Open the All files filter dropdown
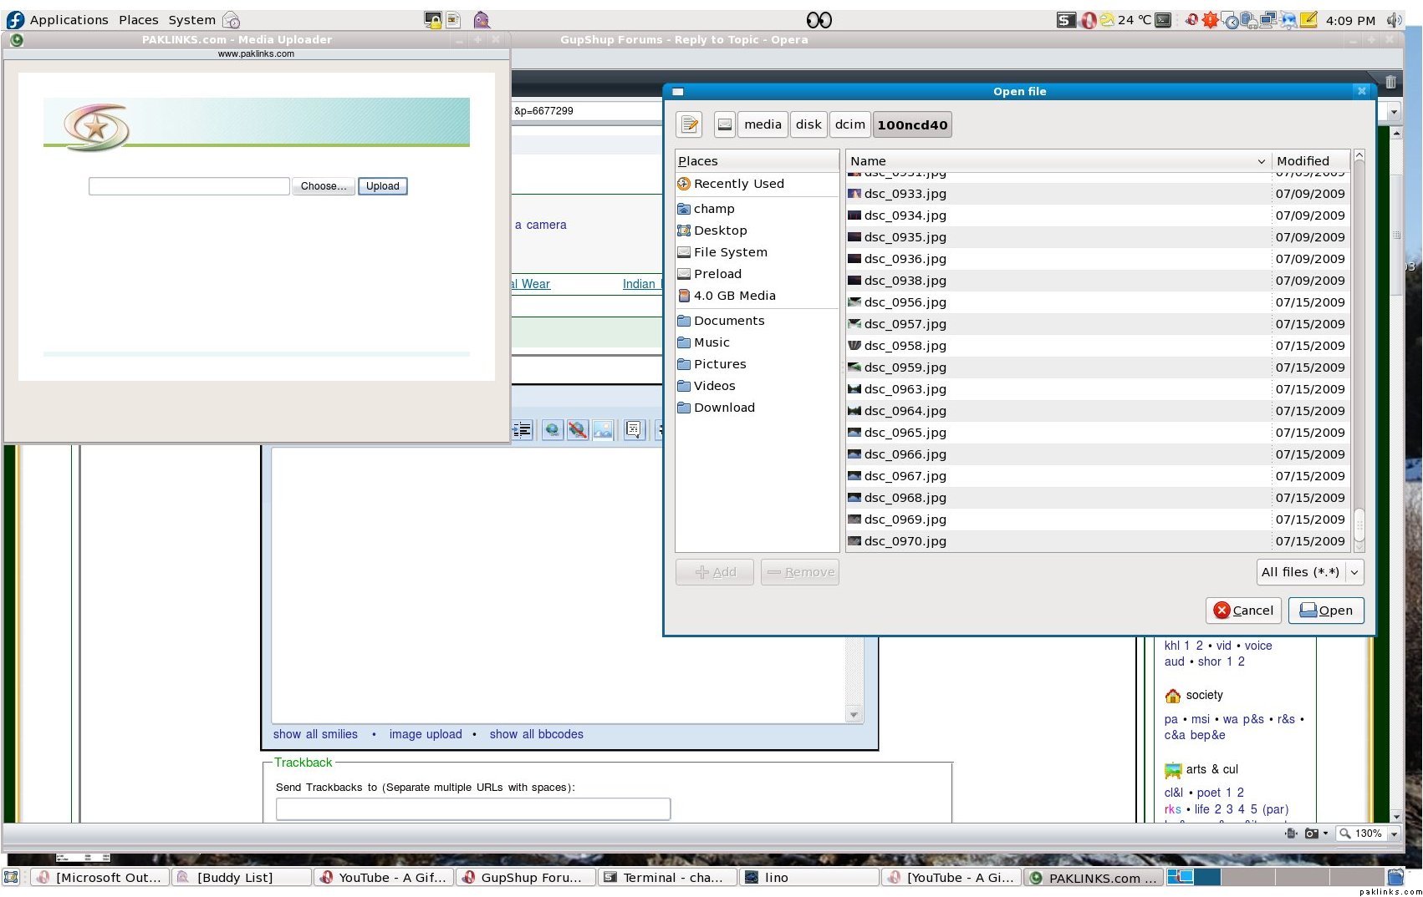The height and width of the screenshot is (897, 1423). pyautogui.click(x=1310, y=572)
